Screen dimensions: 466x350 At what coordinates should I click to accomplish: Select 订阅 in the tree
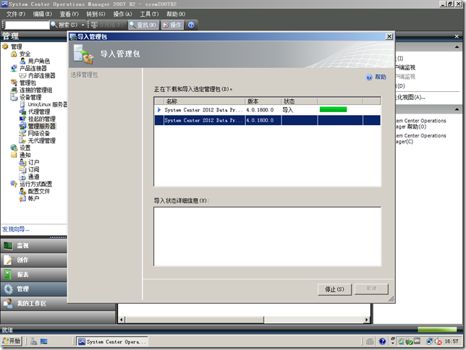pyautogui.click(x=33, y=169)
